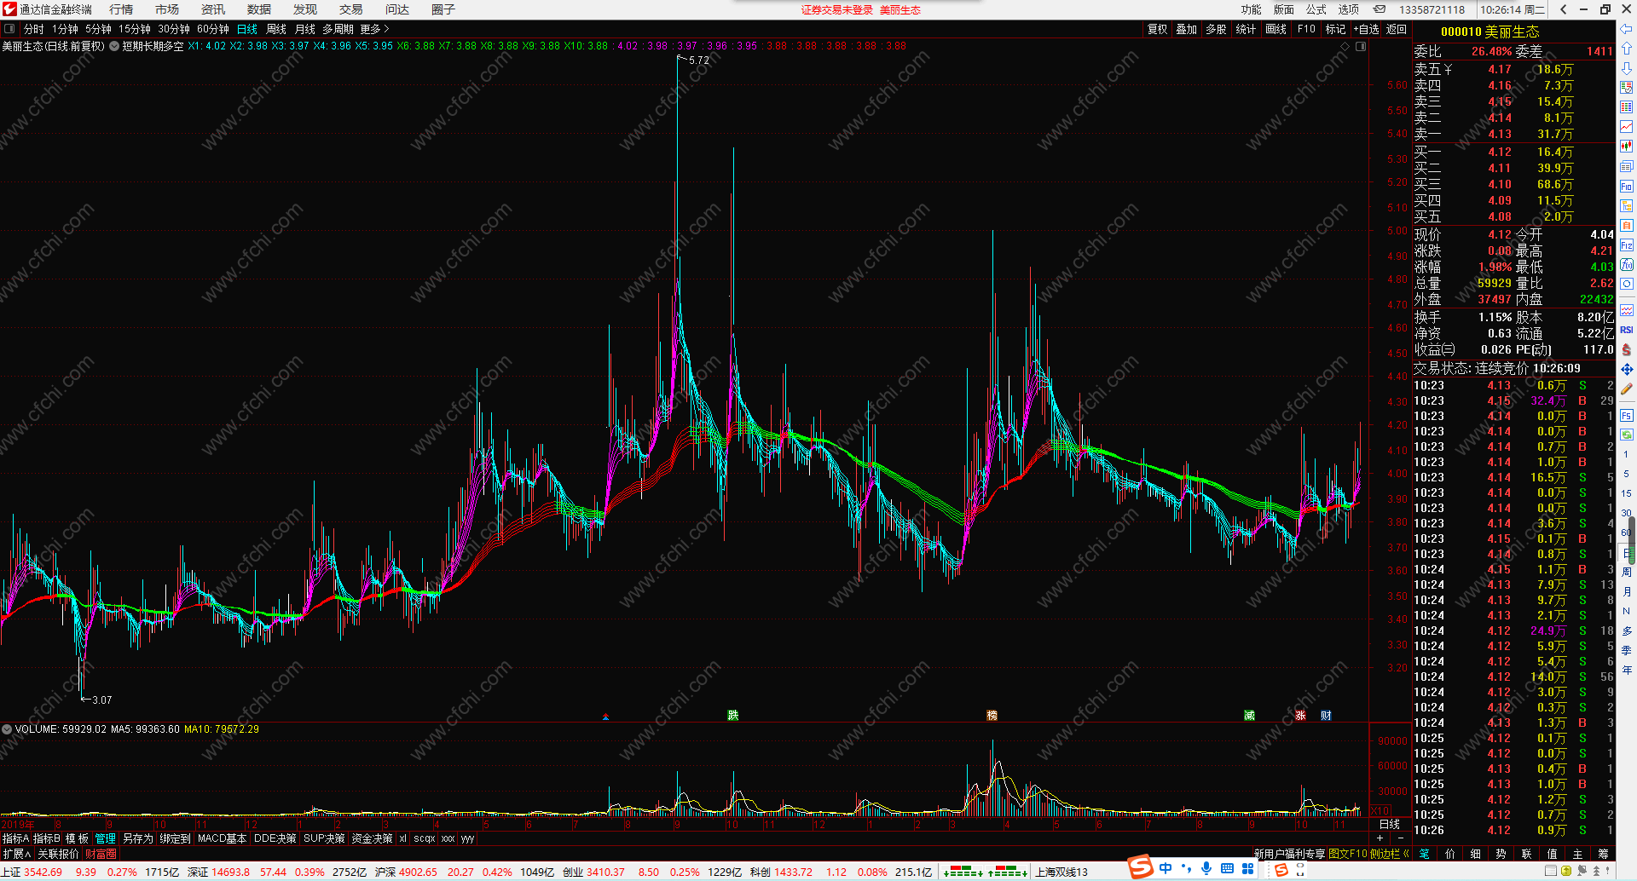Viewport: 1637px width, 881px height.
Task: Click the +自选 add to watchlist button
Action: coord(1367,29)
